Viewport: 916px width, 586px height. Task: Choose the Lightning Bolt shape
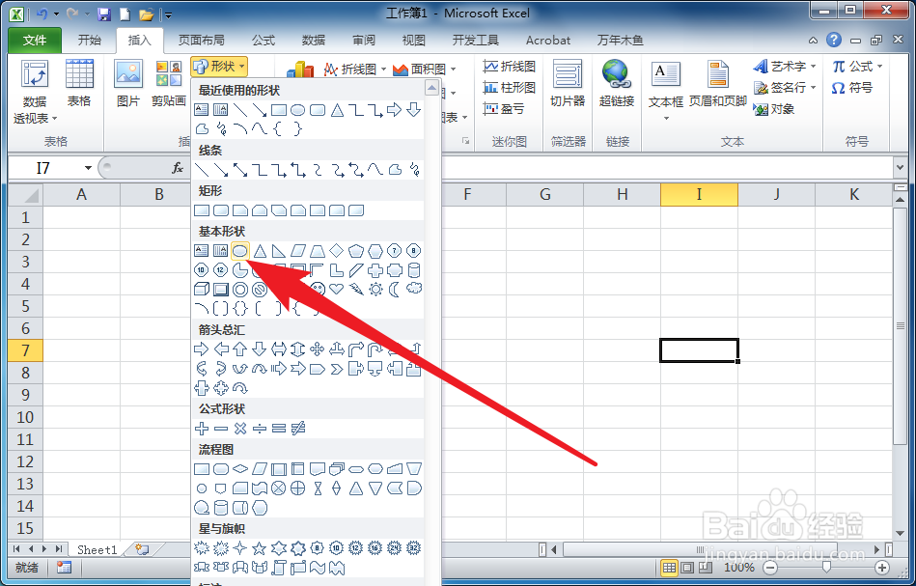click(x=356, y=289)
